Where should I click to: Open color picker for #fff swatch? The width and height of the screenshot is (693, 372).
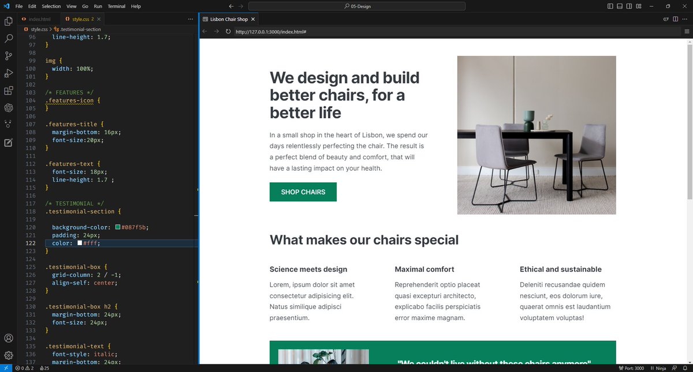80,243
